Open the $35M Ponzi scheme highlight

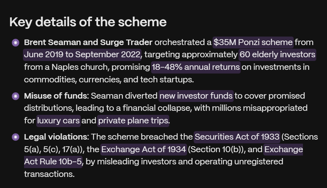pyautogui.click(x=253, y=42)
